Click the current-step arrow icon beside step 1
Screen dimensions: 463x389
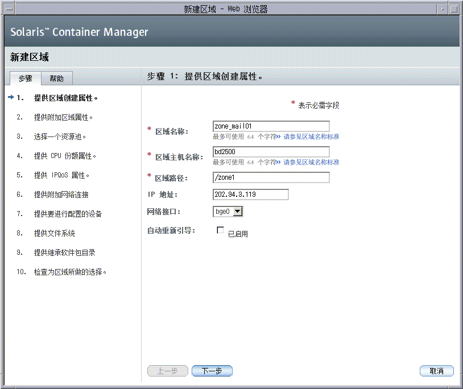(x=11, y=97)
